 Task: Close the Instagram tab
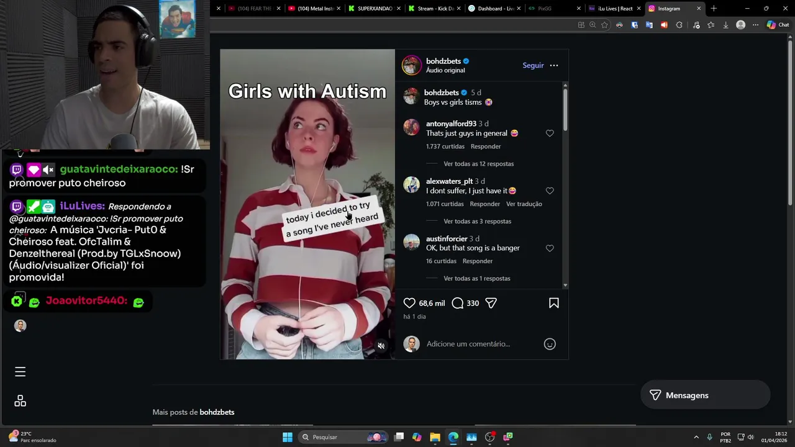(699, 9)
